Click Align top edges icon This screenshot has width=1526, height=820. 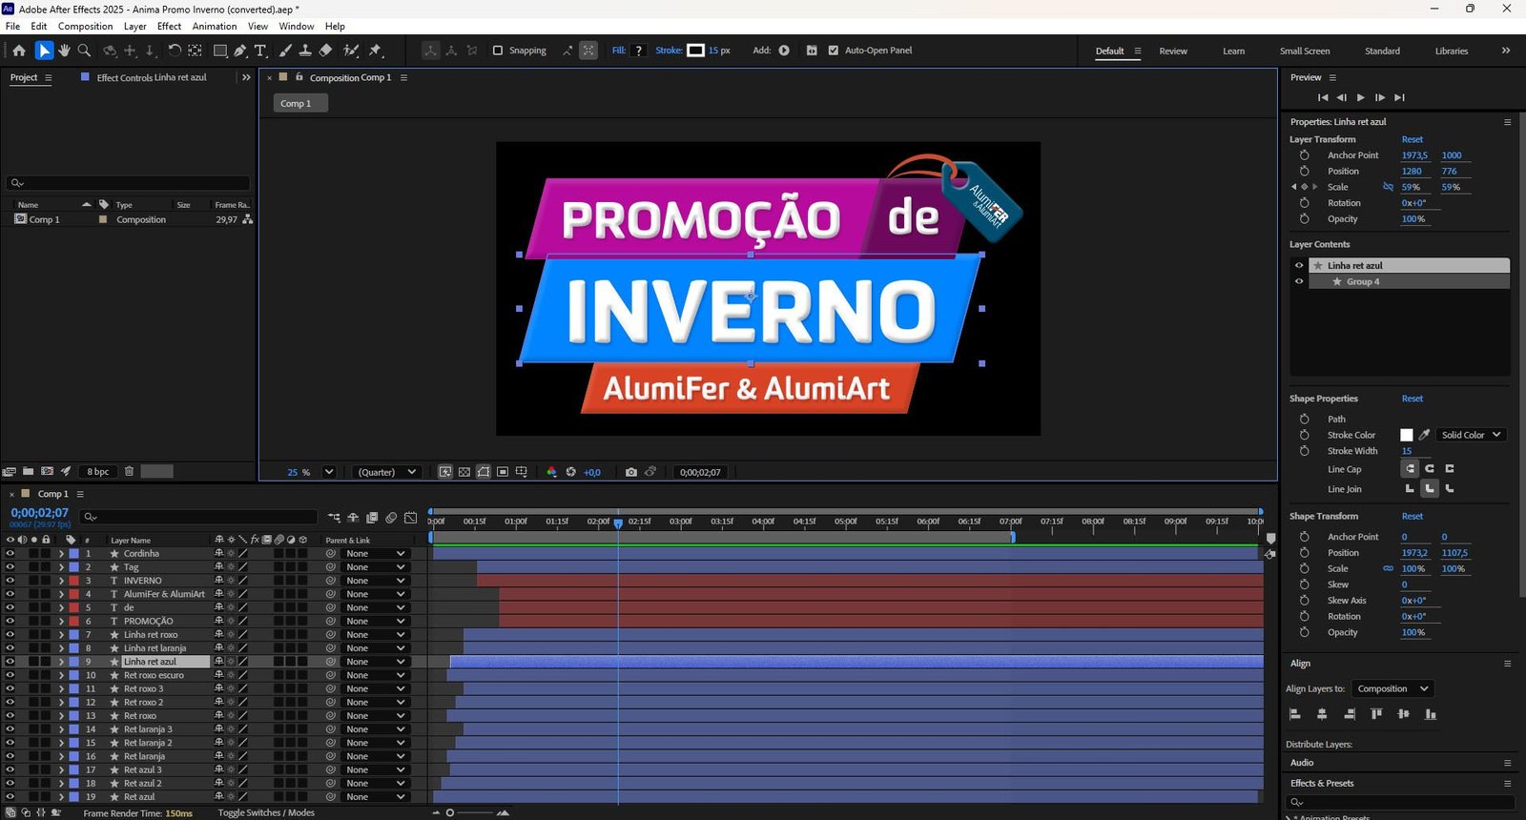(x=1376, y=714)
